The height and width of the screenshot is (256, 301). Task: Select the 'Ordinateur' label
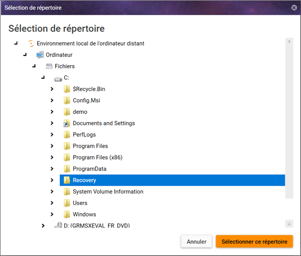coord(59,55)
